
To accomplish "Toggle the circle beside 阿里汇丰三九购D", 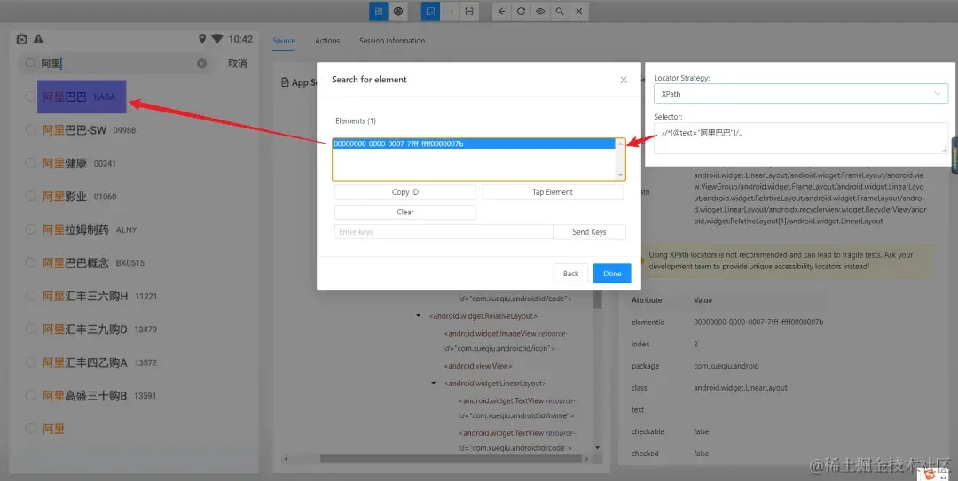I will (x=30, y=329).
